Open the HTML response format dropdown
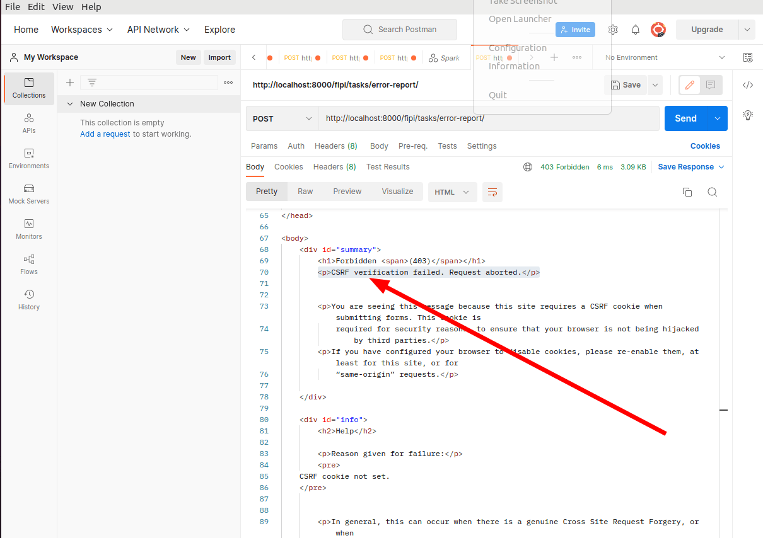Viewport: 763px width, 538px height. (x=452, y=192)
